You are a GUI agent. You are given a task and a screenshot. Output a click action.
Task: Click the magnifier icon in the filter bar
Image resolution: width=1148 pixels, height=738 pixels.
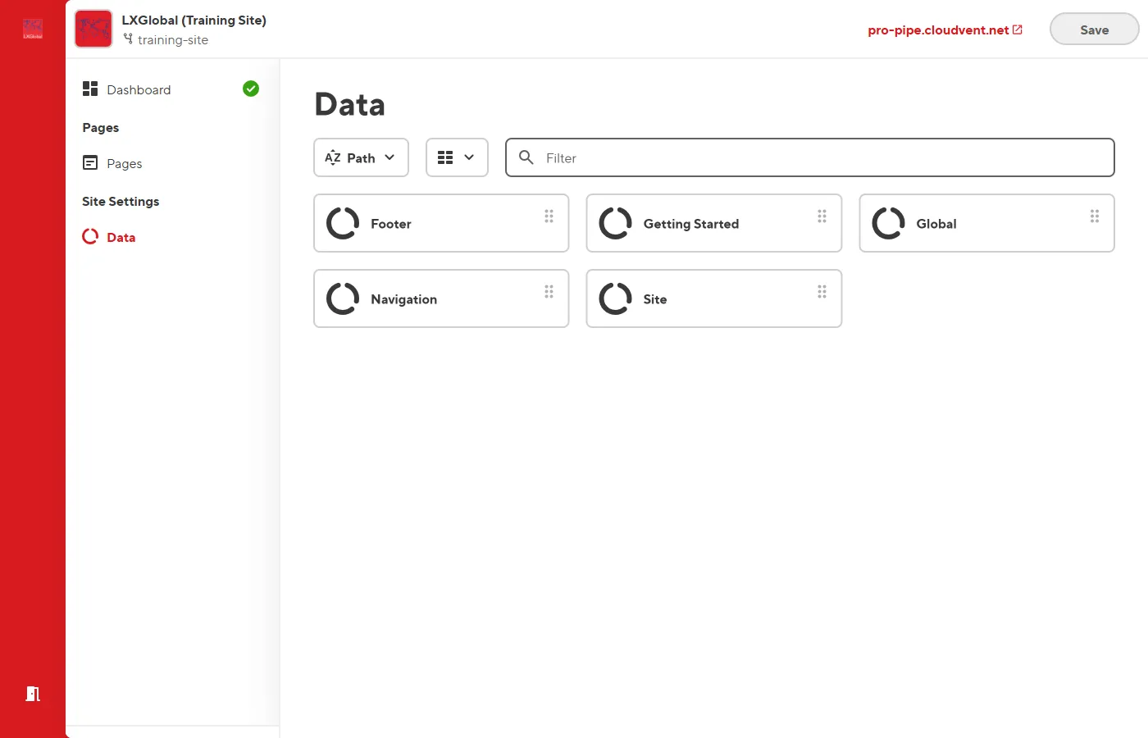tap(526, 157)
